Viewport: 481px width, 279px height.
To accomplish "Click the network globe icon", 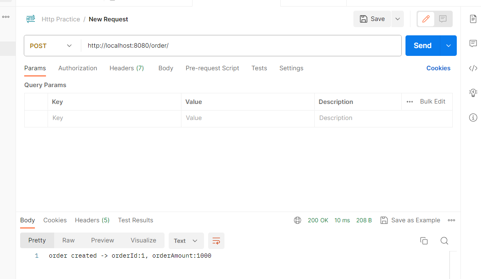I will tap(298, 220).
